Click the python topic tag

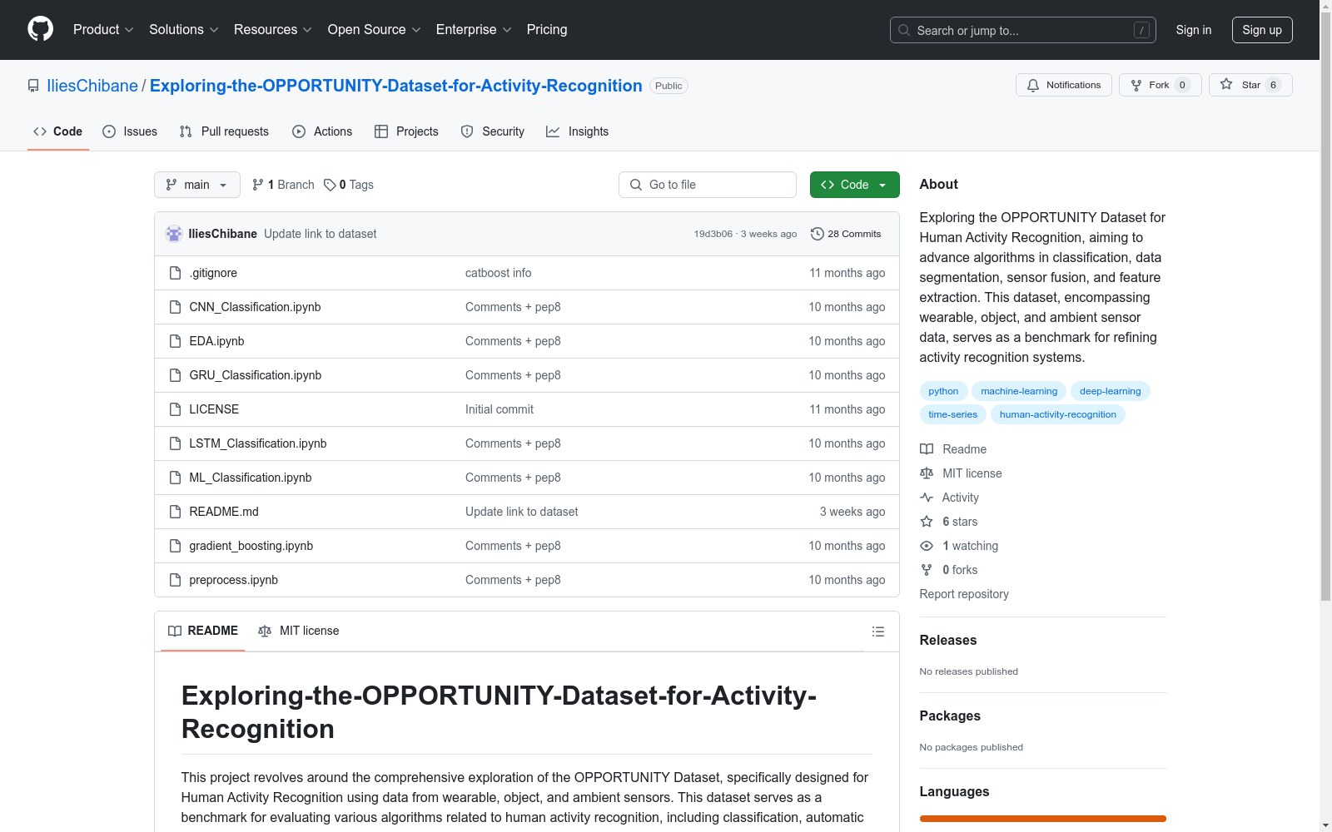tap(943, 391)
